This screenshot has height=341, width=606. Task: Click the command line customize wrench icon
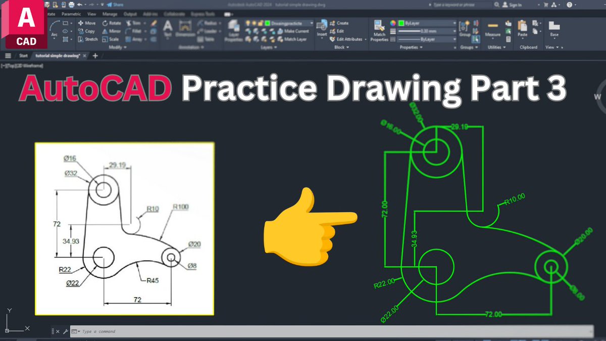pos(66,331)
